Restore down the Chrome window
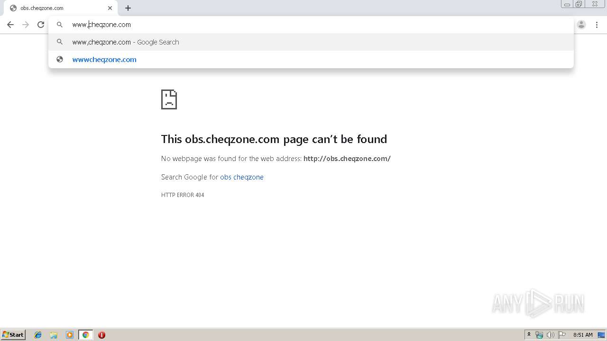The height and width of the screenshot is (341, 607). point(579,4)
